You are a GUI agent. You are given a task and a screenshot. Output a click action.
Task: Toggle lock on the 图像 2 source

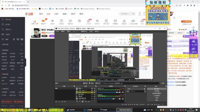click(94, 88)
